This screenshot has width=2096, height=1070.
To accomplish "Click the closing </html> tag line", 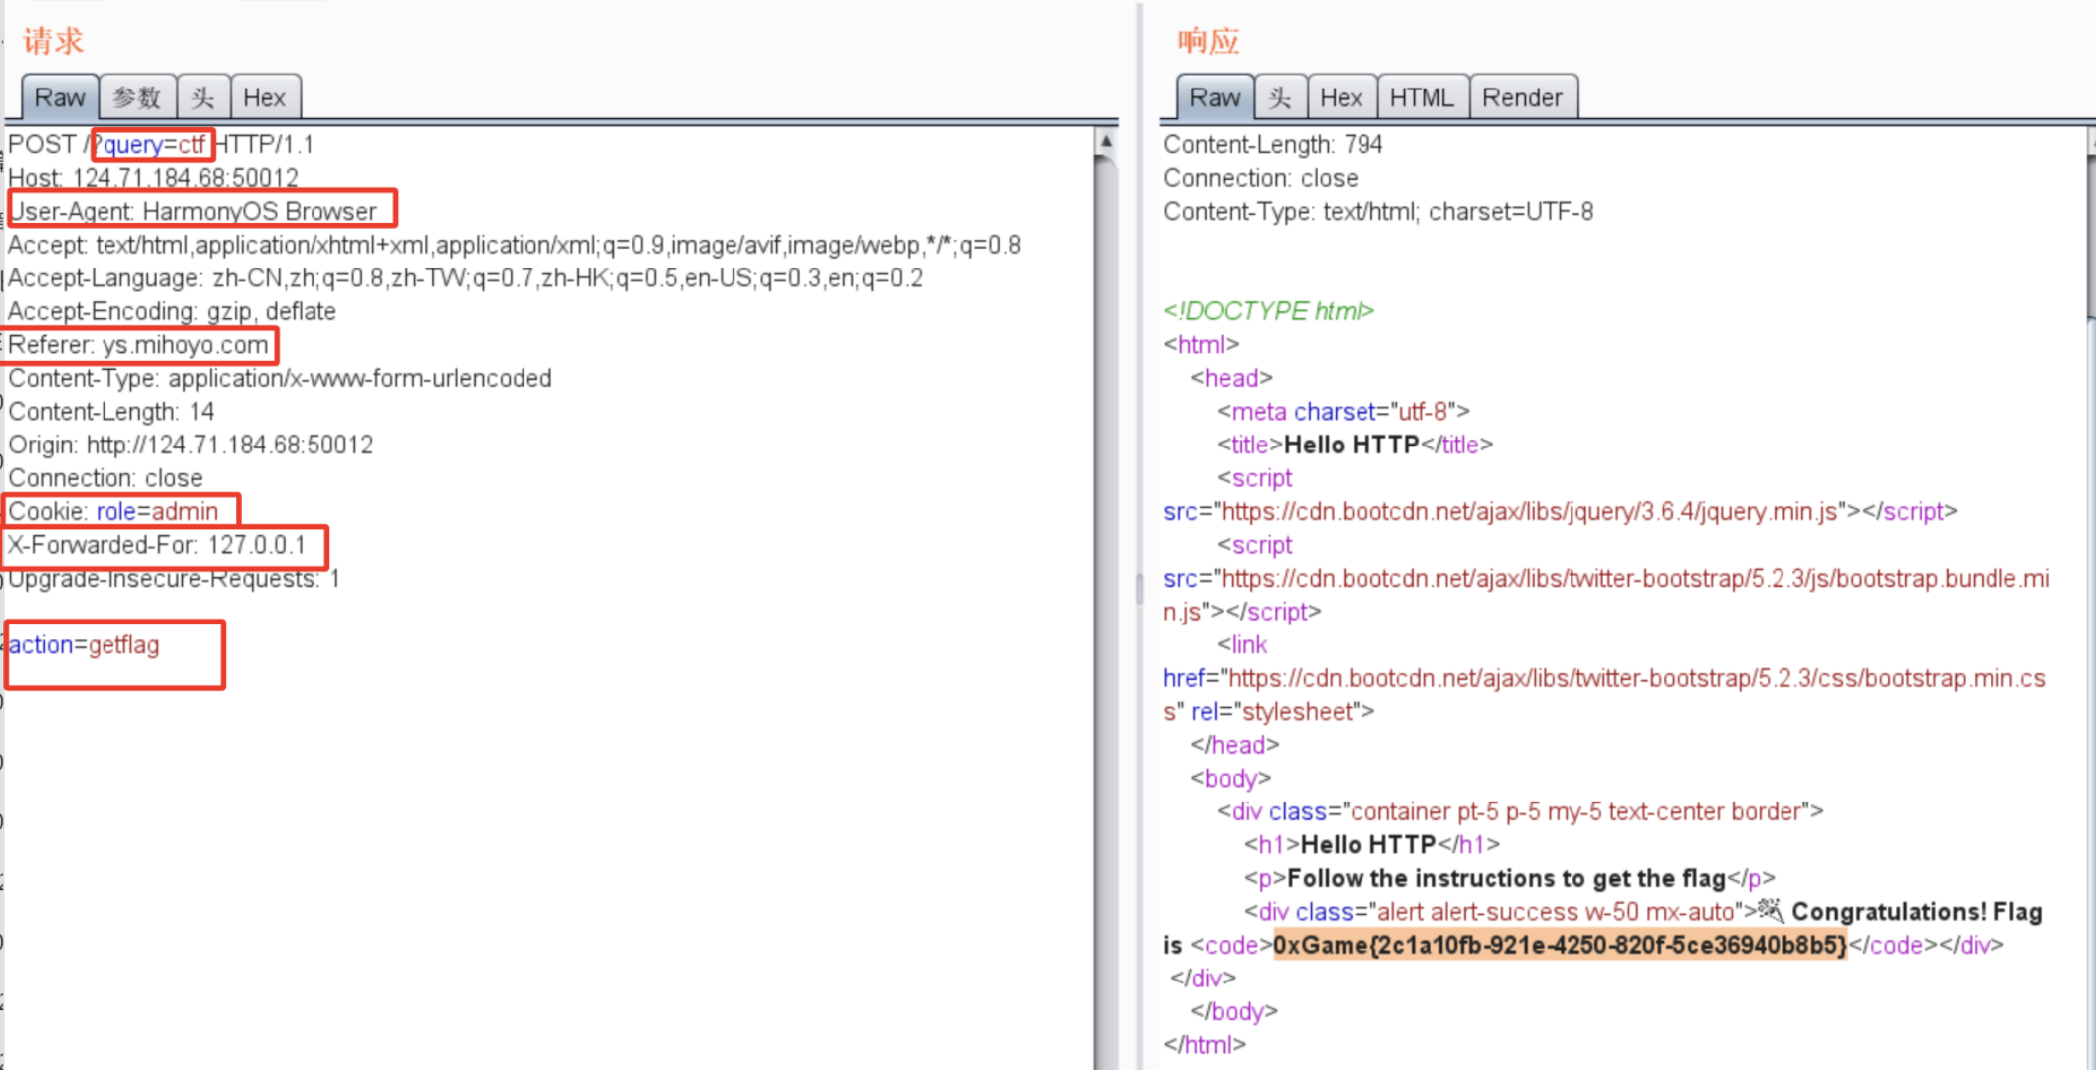I will [1205, 1045].
